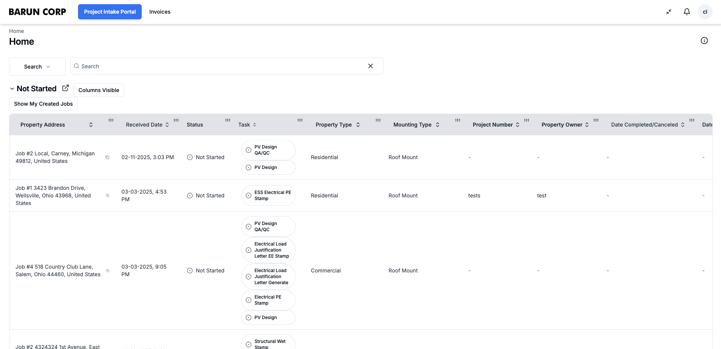The width and height of the screenshot is (721, 349).
Task: Open the page info icon
Action: point(704,41)
